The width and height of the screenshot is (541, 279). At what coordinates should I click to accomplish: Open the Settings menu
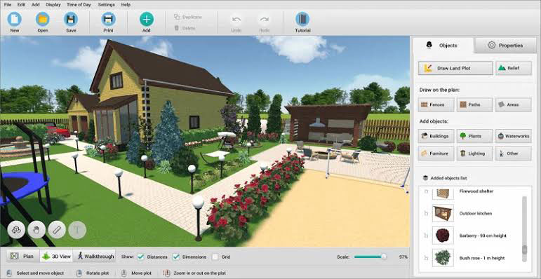107,5
